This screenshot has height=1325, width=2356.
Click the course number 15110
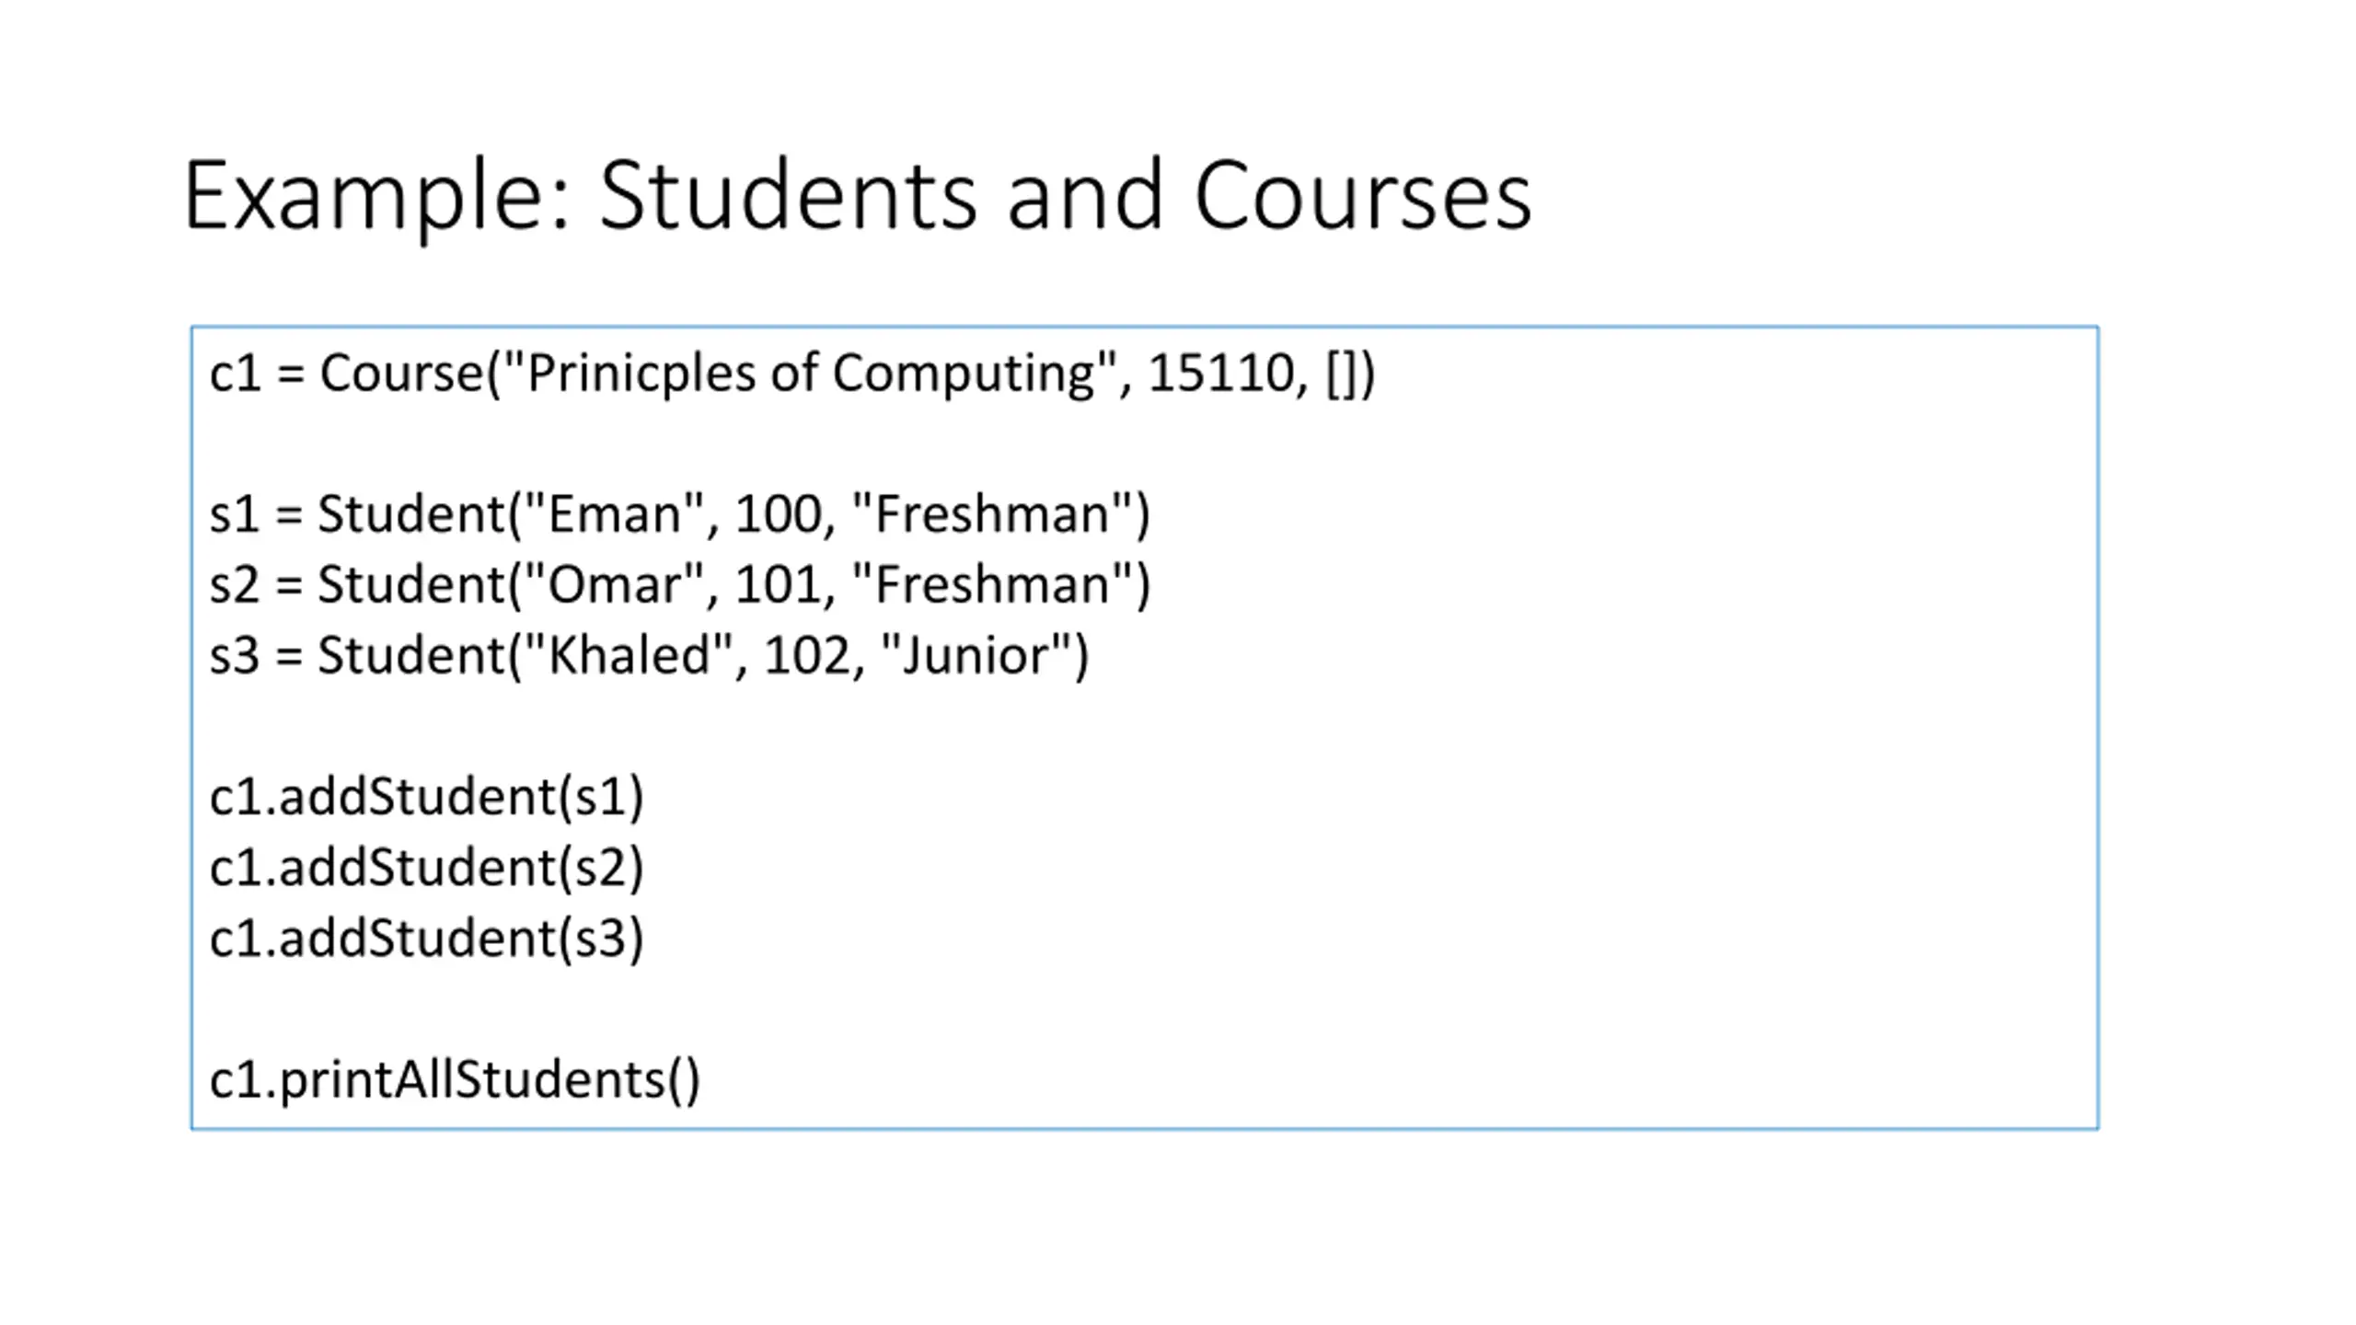(x=1220, y=373)
